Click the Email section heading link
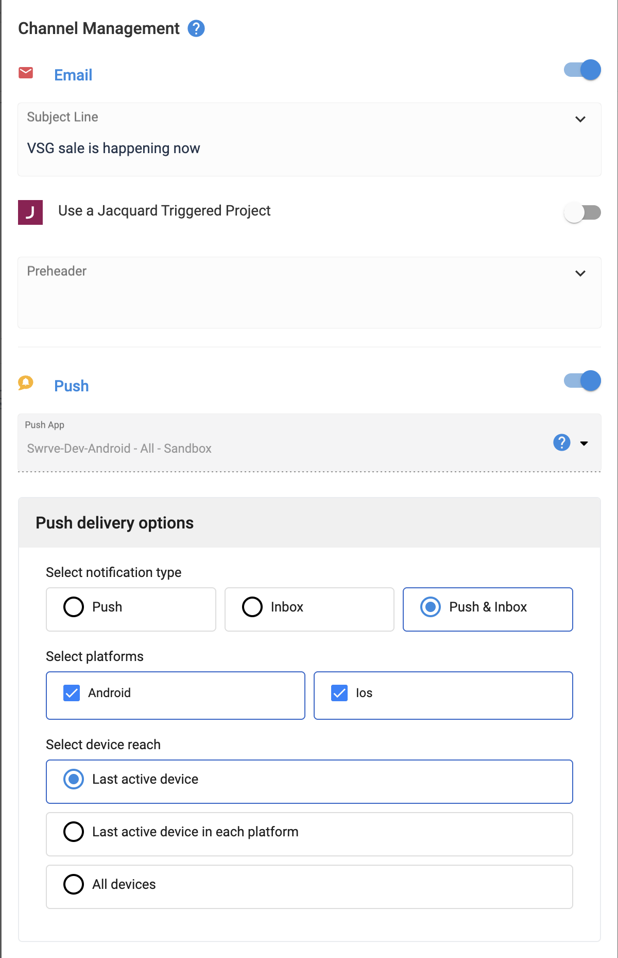Screen dimensions: 618x958 (73, 75)
